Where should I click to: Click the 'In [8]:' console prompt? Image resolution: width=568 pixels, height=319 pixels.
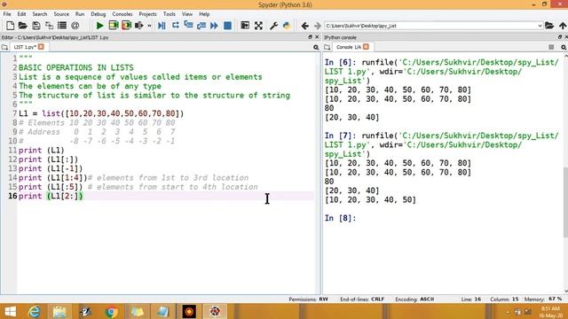click(x=340, y=218)
